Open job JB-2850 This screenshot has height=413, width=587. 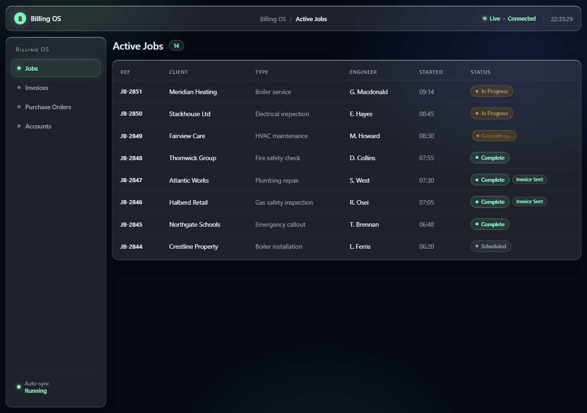tap(131, 113)
